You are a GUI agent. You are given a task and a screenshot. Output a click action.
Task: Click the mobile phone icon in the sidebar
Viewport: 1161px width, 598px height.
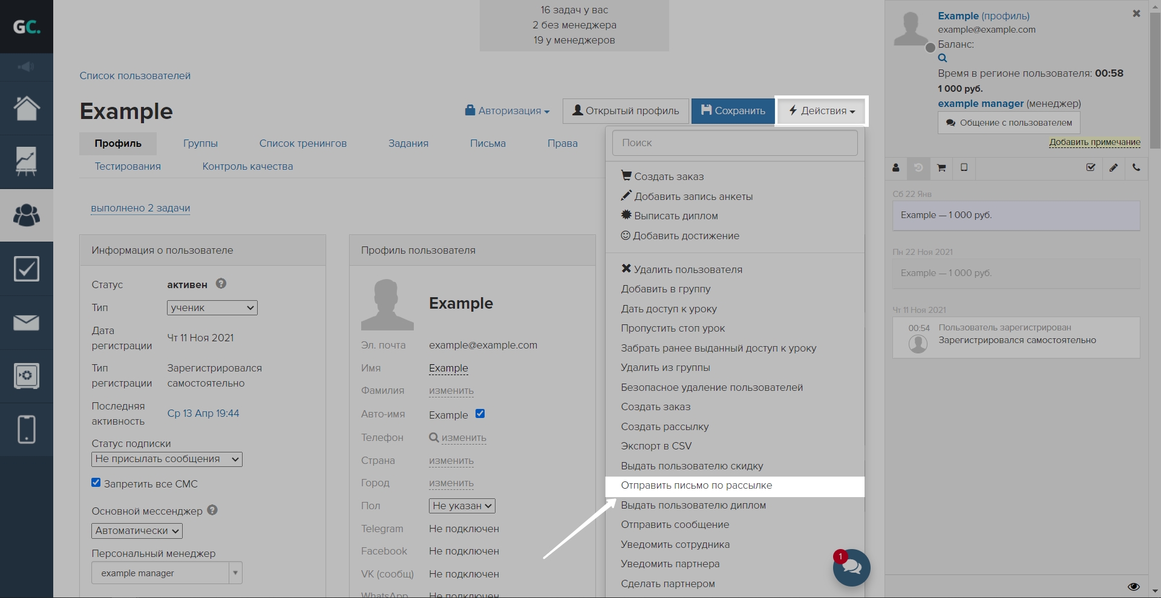[27, 429]
